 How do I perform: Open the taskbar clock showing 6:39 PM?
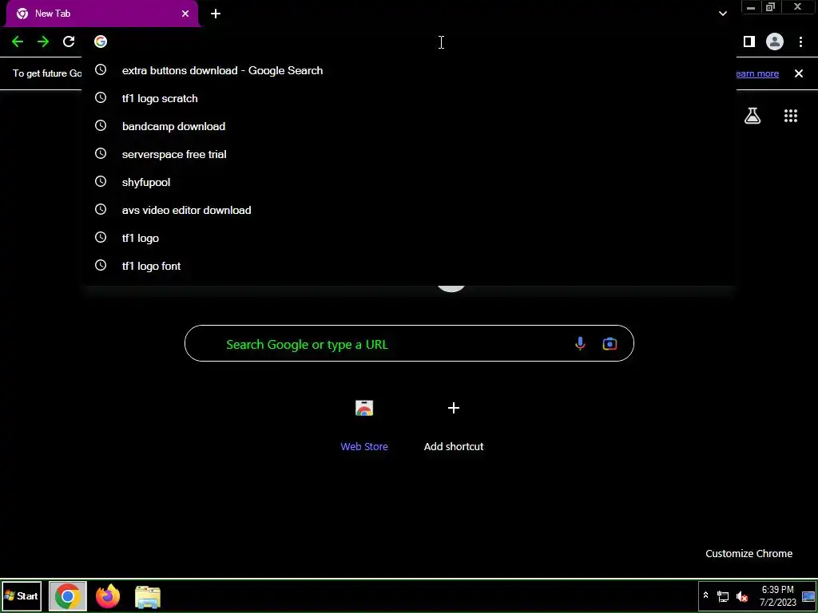click(778, 596)
